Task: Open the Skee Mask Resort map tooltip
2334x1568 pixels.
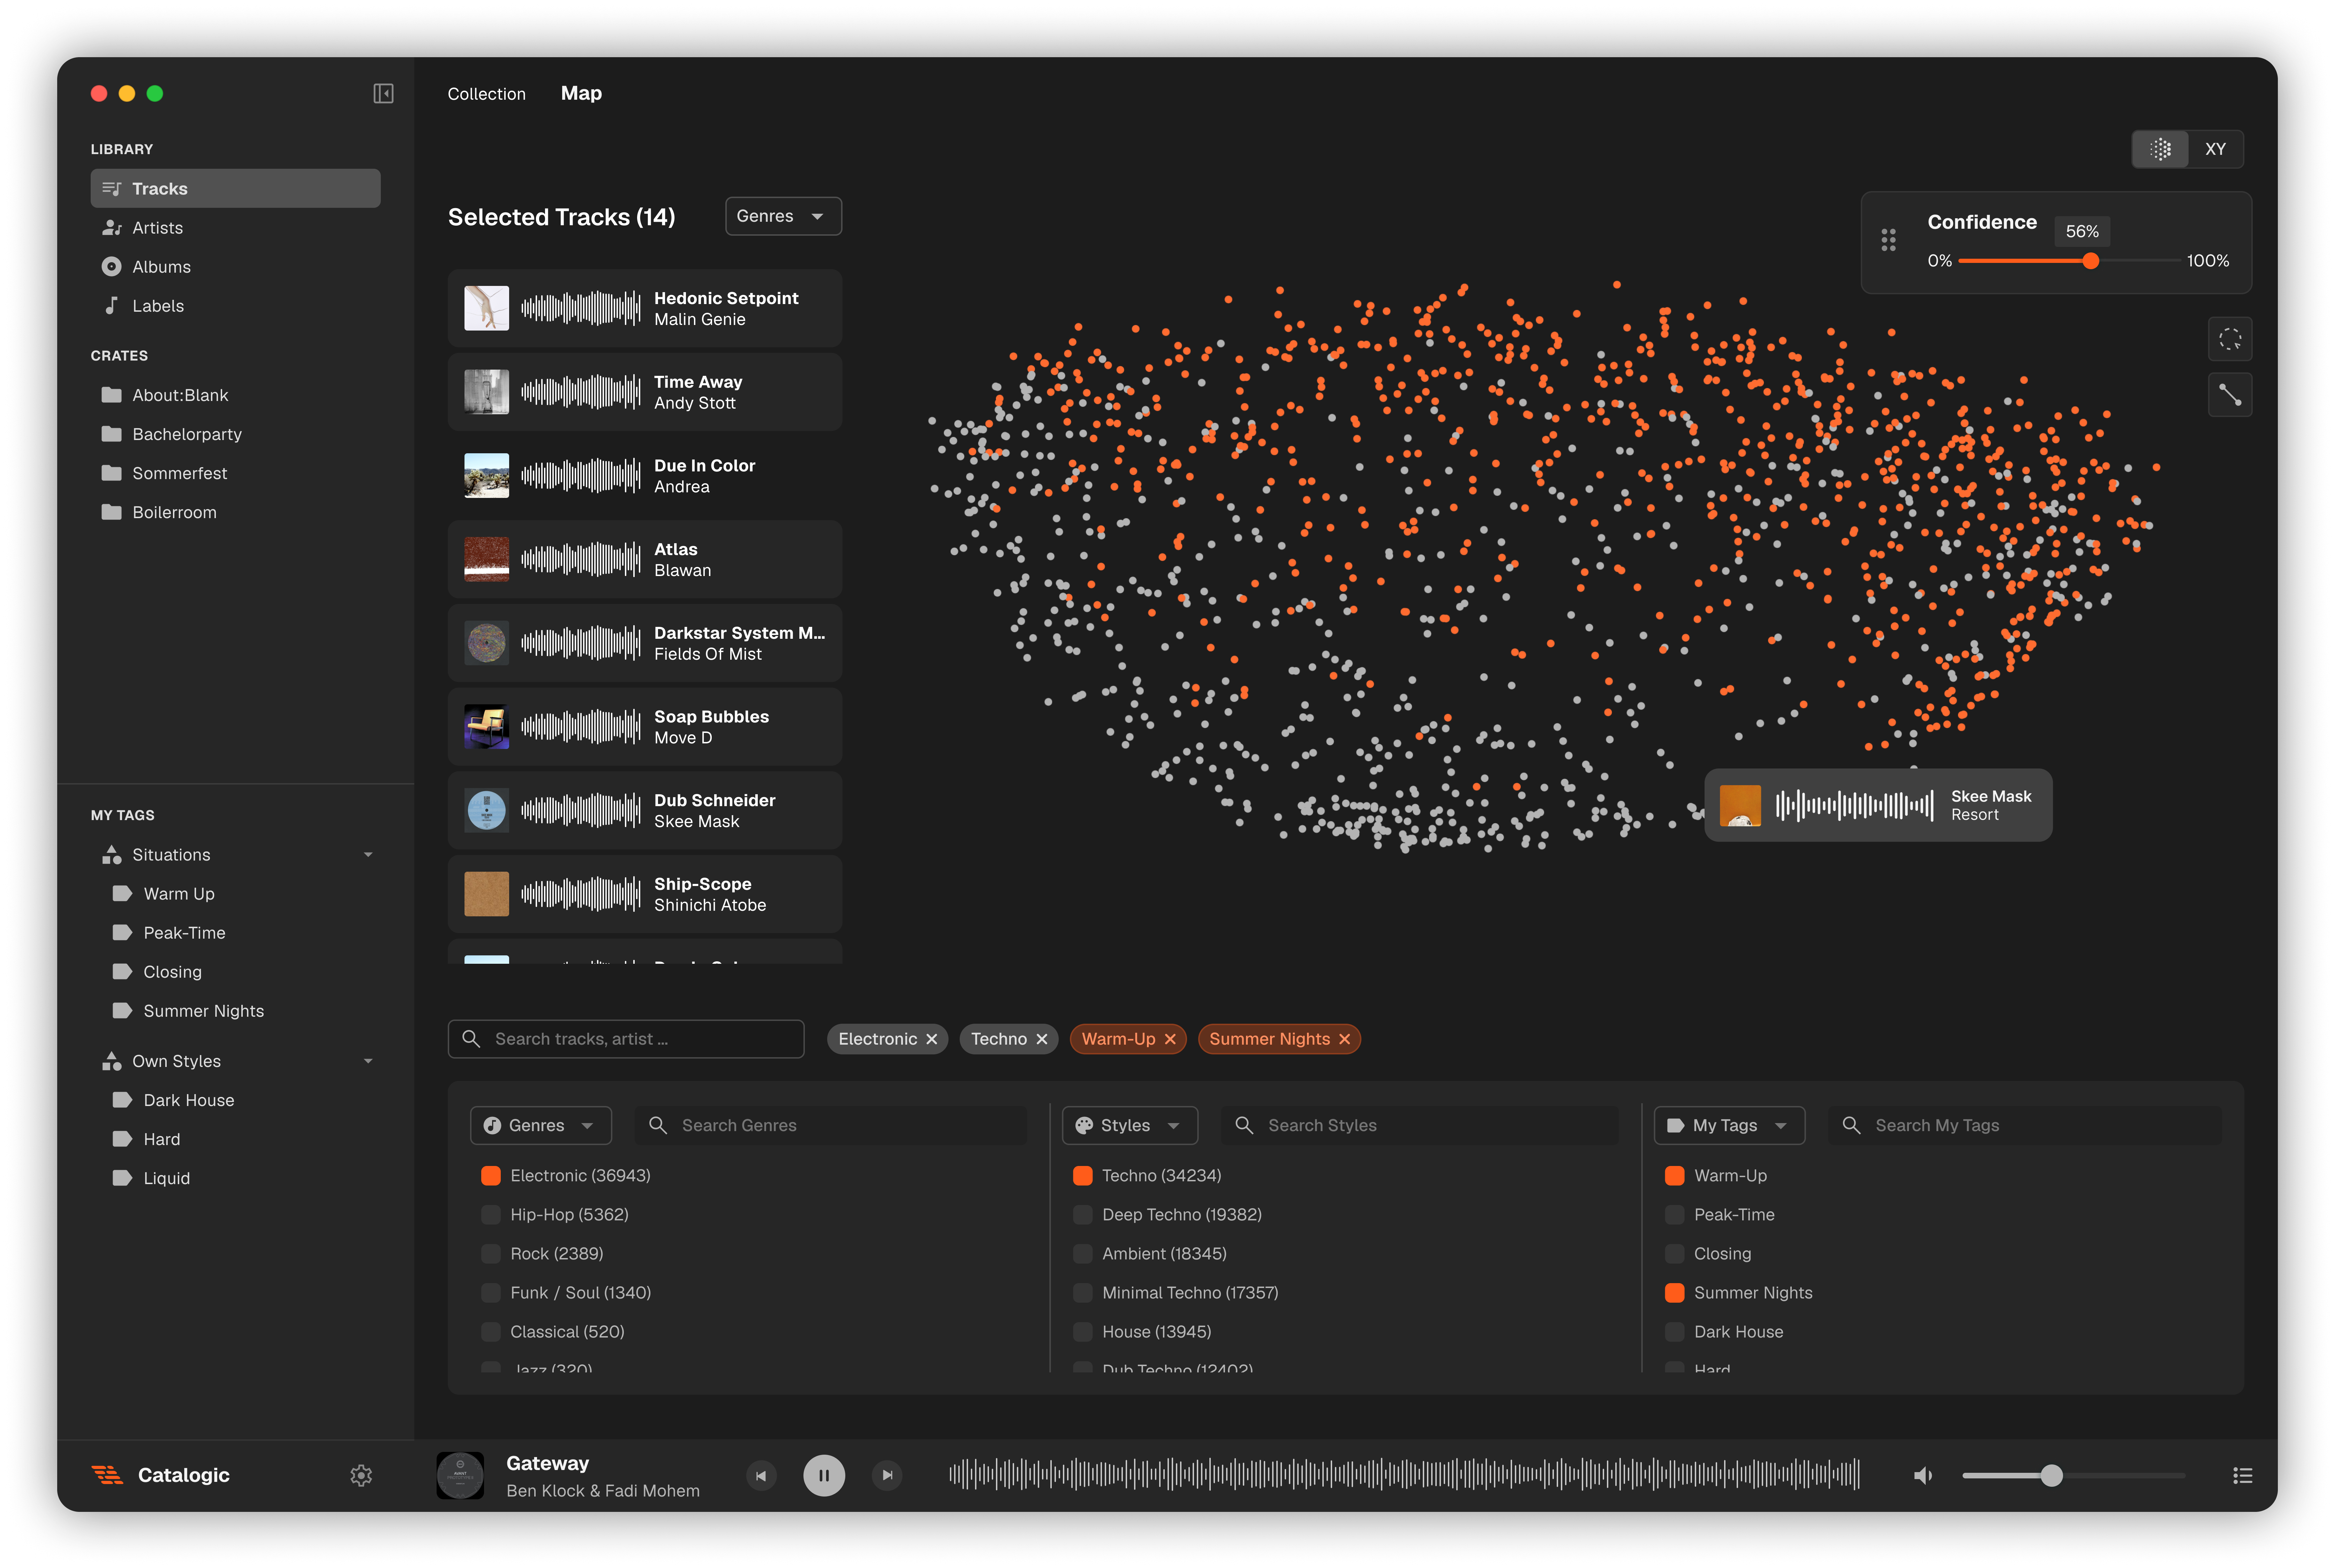Action: coord(1877,805)
